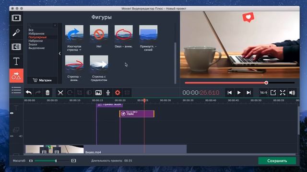Image resolution: width=307 pixels, height=172 pixels.
Task: Zoom out timeline with the small frame icon
Action: 31,161
